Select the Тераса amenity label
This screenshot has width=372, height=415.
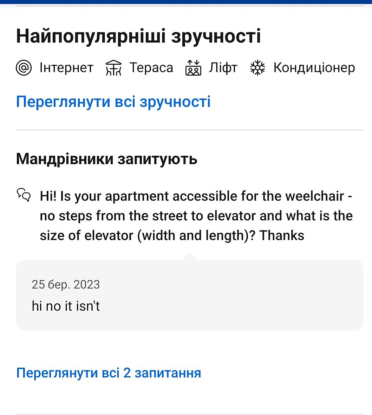[151, 67]
